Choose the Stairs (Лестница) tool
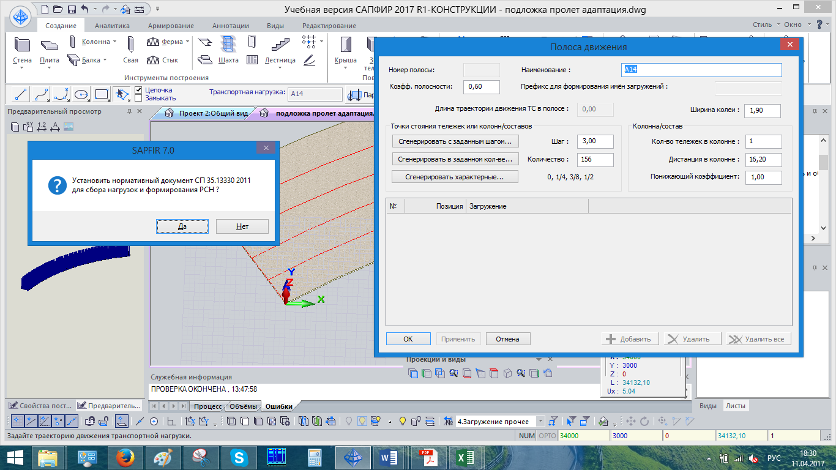 coord(280,49)
